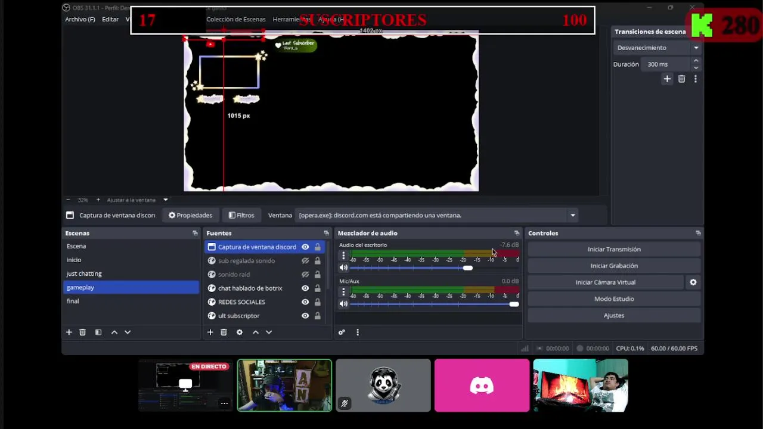Open the EN DIRECTO screen share thumbnail
The width and height of the screenshot is (763, 429).
pos(185,386)
